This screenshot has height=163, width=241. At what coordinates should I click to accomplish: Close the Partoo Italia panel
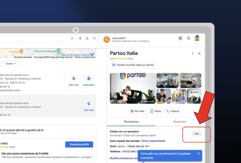point(199,54)
